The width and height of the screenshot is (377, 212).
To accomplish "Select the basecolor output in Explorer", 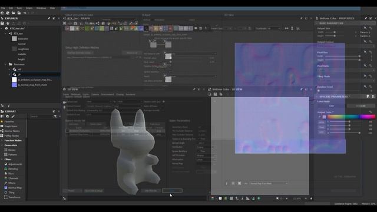I will 23,39.
